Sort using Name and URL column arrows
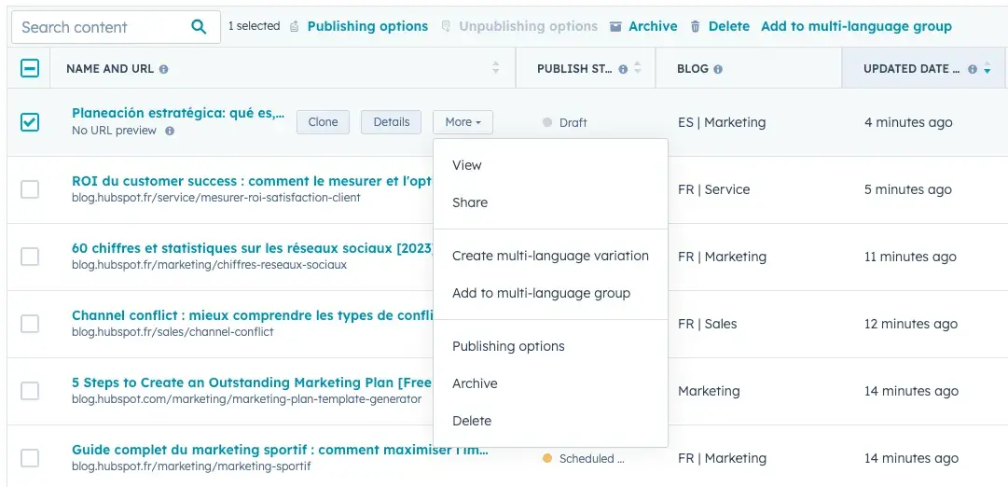The height and width of the screenshot is (487, 1008). [x=496, y=68]
